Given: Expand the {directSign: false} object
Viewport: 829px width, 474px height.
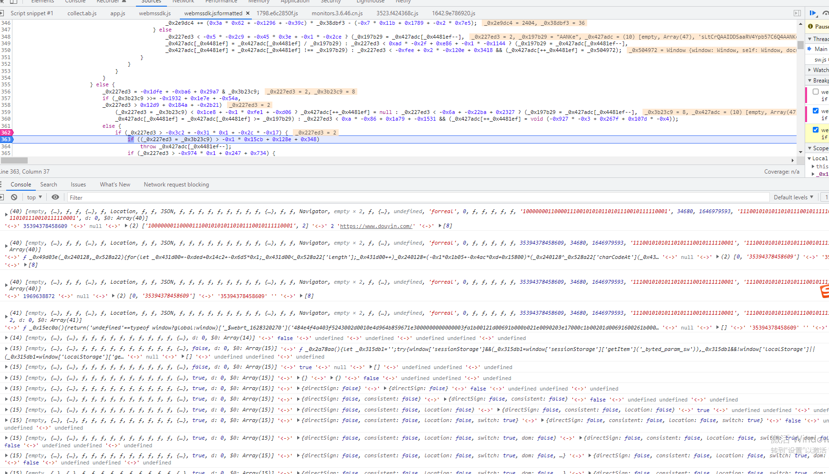Looking at the screenshot, I should click(x=298, y=389).
